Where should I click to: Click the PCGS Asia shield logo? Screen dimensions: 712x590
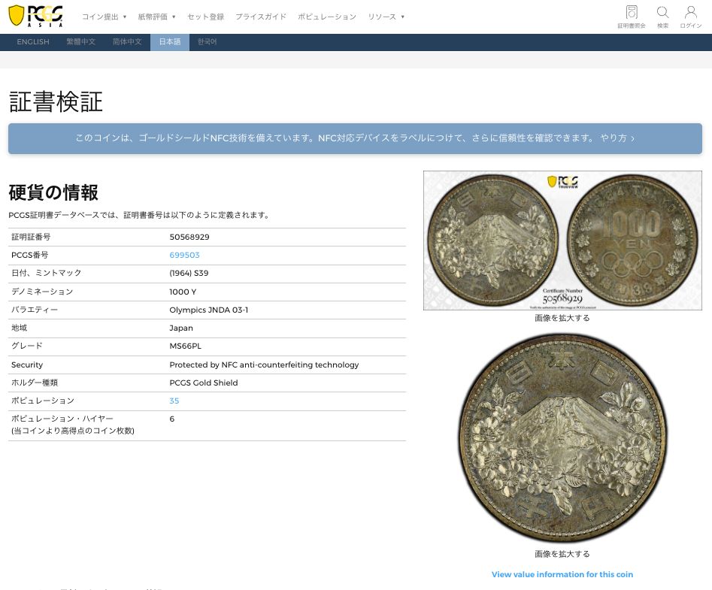(35, 16)
